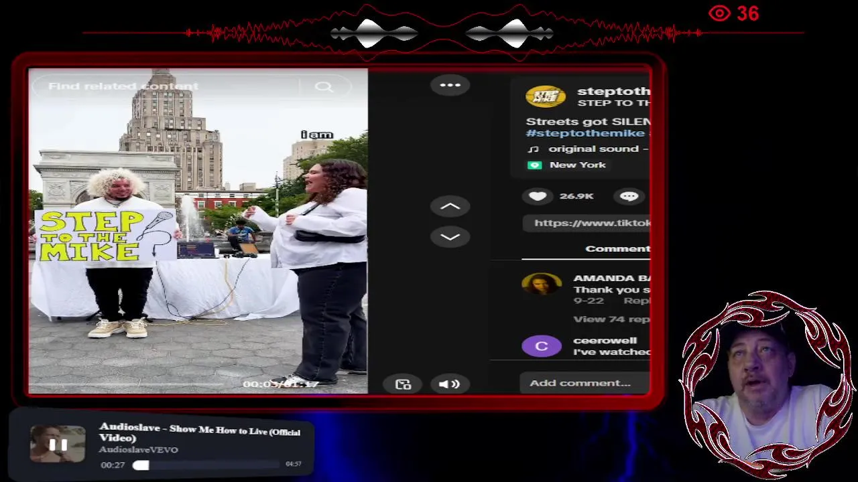
Task: Like the video with the heart icon
Action: tap(538, 196)
